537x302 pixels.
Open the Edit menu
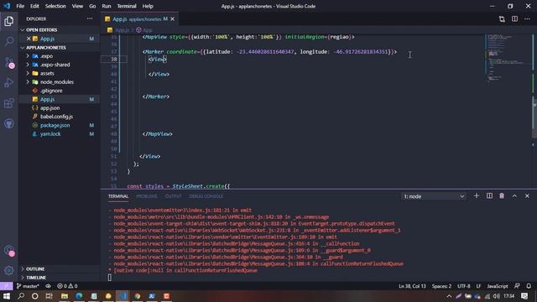pos(34,6)
